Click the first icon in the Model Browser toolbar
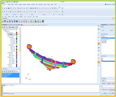Image resolution: width=116 pixels, height=97 pixels. [x=2, y=27]
